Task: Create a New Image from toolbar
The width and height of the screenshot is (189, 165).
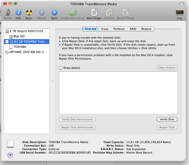Action: 94,12
